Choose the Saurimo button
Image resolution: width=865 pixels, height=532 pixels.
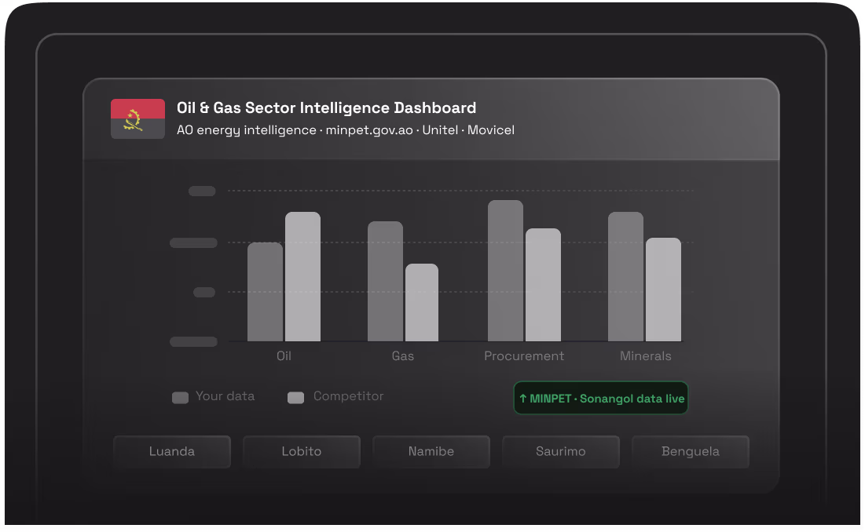click(x=560, y=452)
